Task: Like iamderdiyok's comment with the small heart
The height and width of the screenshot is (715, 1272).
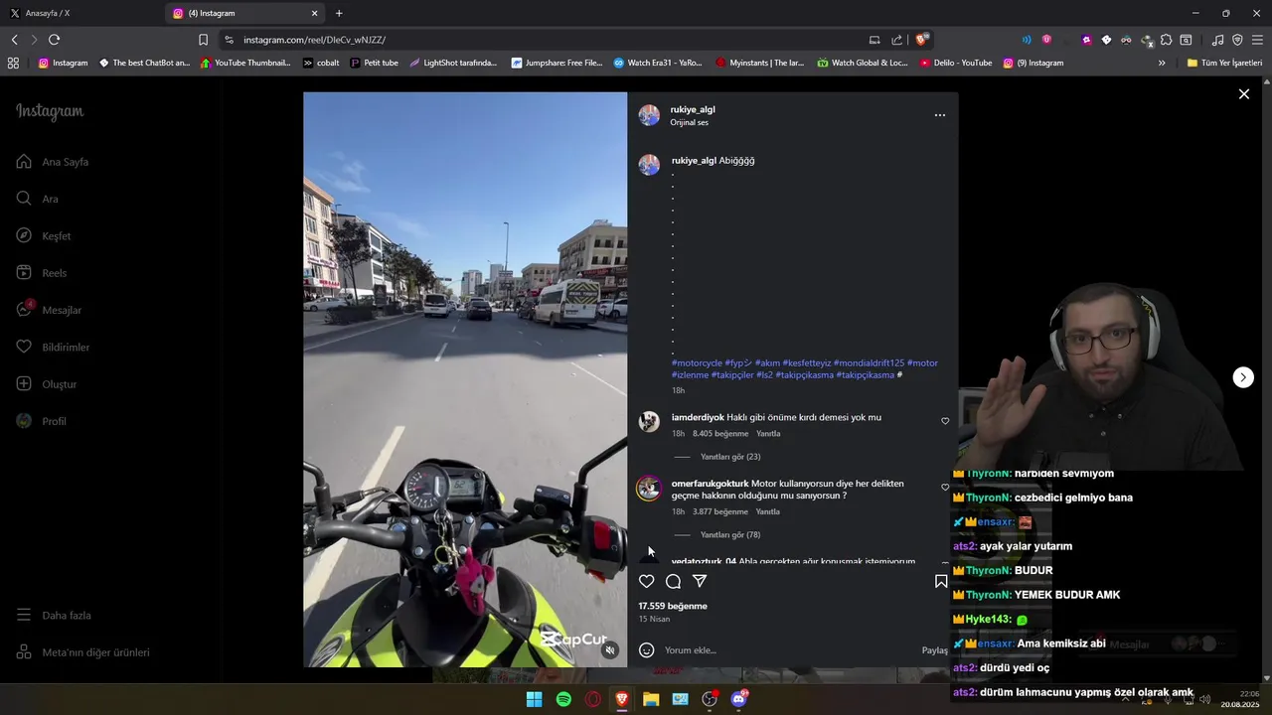Action: [x=945, y=421]
